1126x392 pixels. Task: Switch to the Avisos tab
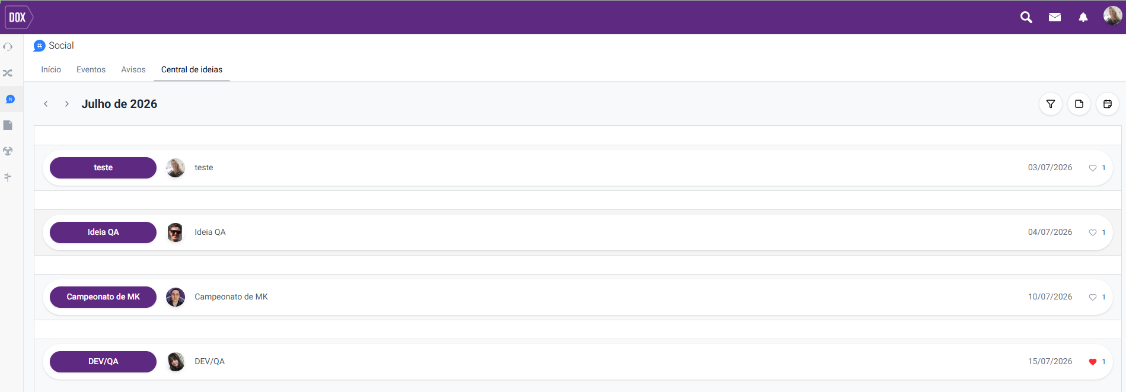[x=133, y=69]
